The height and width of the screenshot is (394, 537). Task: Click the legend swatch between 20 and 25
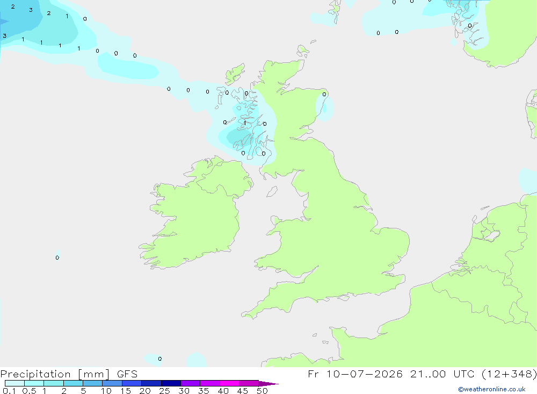pyautogui.click(x=151, y=383)
